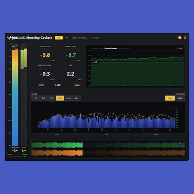This screenshot has width=194, height=194.
Task: Click the correlation meter slider dot
Action: point(25,156)
